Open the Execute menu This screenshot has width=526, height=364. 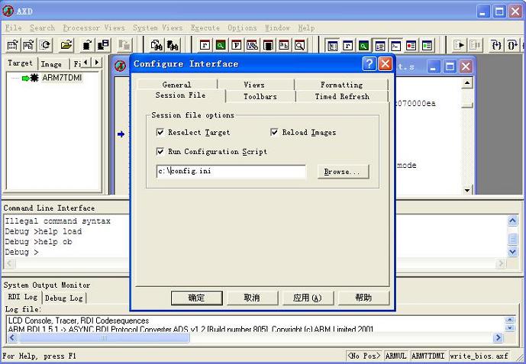click(x=205, y=27)
